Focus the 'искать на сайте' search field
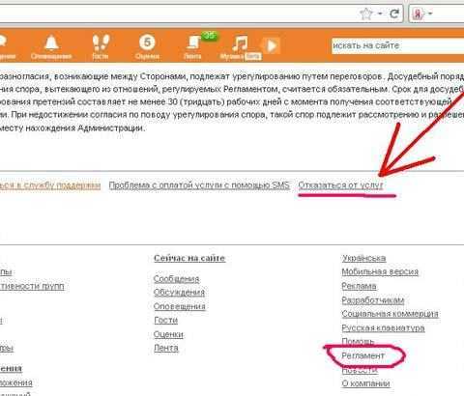 coord(398,45)
